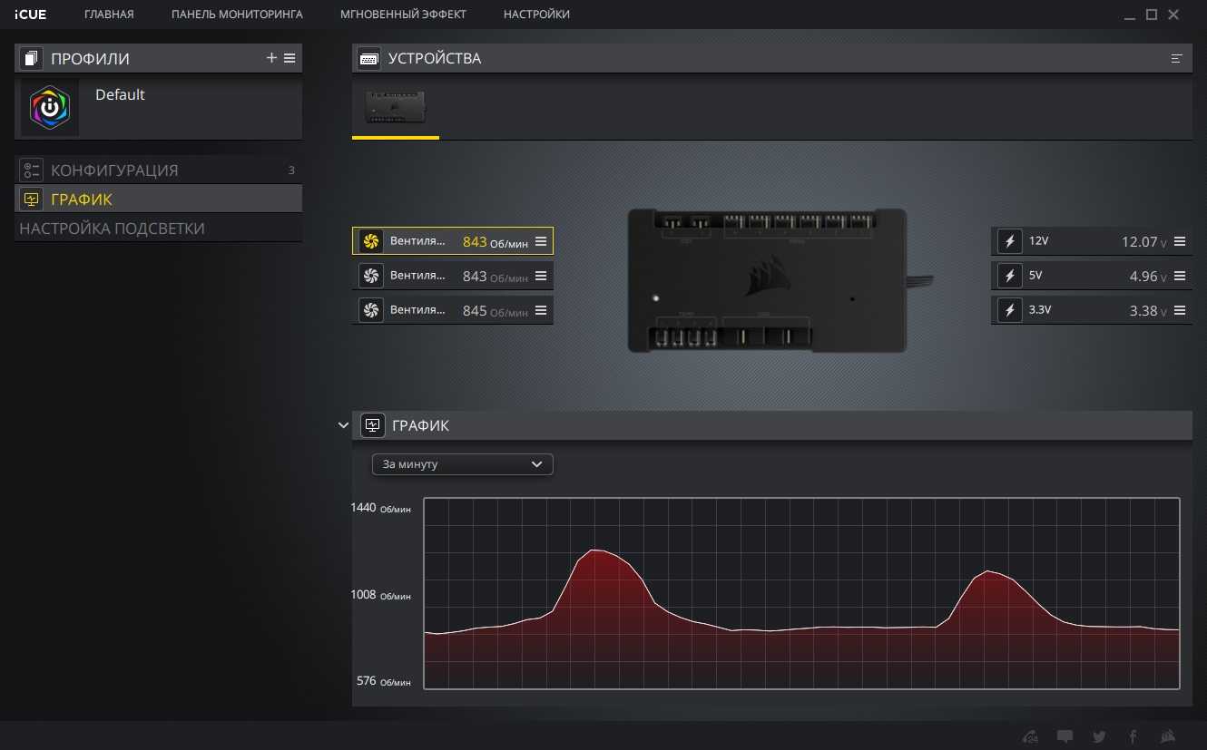Viewport: 1207px width, 750px height.
Task: Open the Facebook link icon
Action: (x=1133, y=736)
